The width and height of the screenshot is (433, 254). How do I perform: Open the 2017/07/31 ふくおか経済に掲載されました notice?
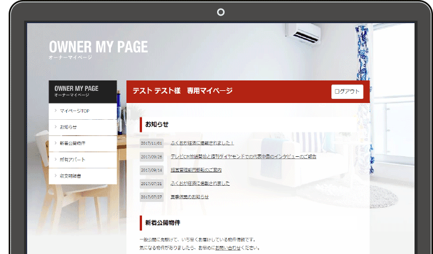200,183
